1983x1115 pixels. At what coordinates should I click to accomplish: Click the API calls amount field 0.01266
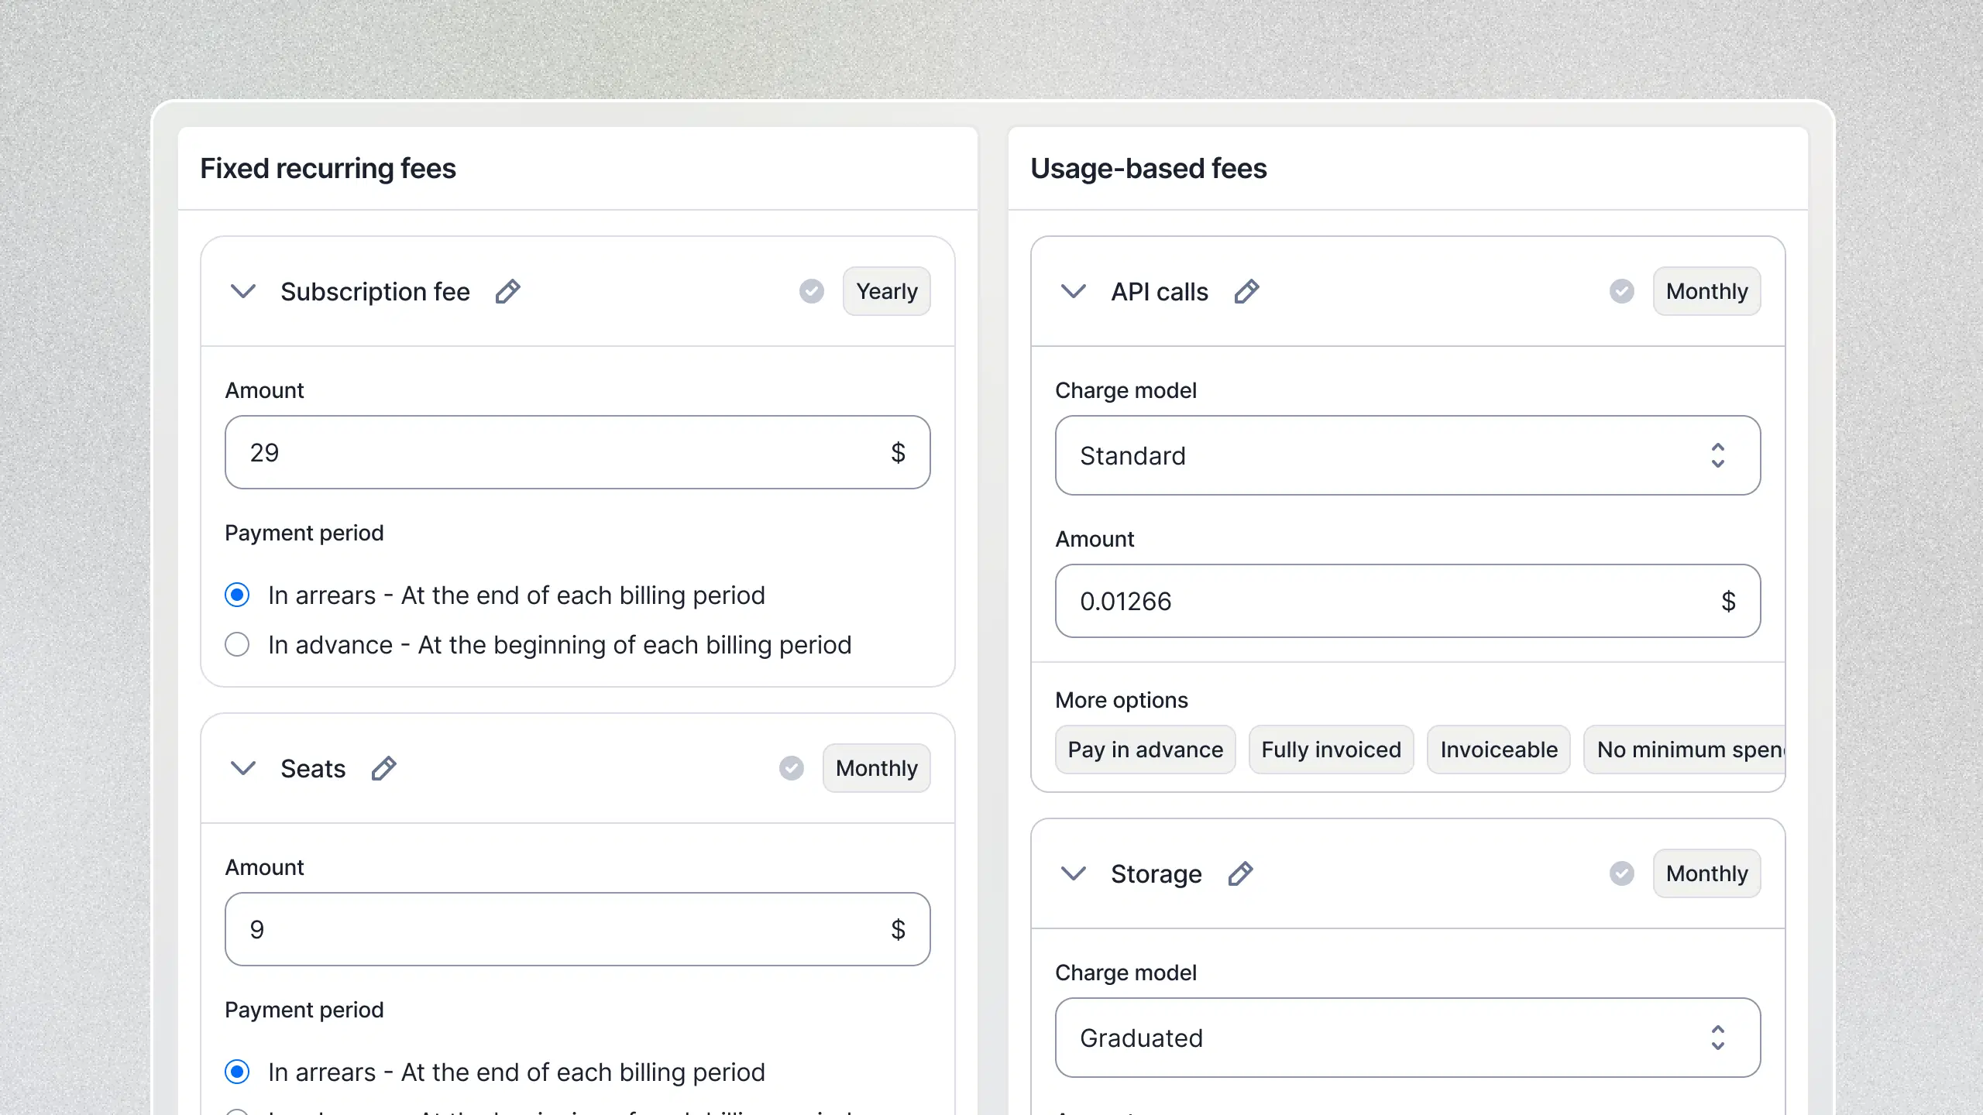[1379, 602]
